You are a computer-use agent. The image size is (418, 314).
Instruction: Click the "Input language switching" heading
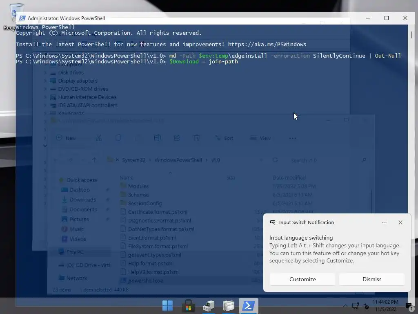click(301, 238)
